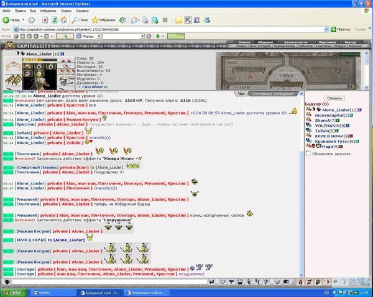Open the Back button history dropdown arrow
This screenshot has height=297, width=373.
click(x=24, y=21)
